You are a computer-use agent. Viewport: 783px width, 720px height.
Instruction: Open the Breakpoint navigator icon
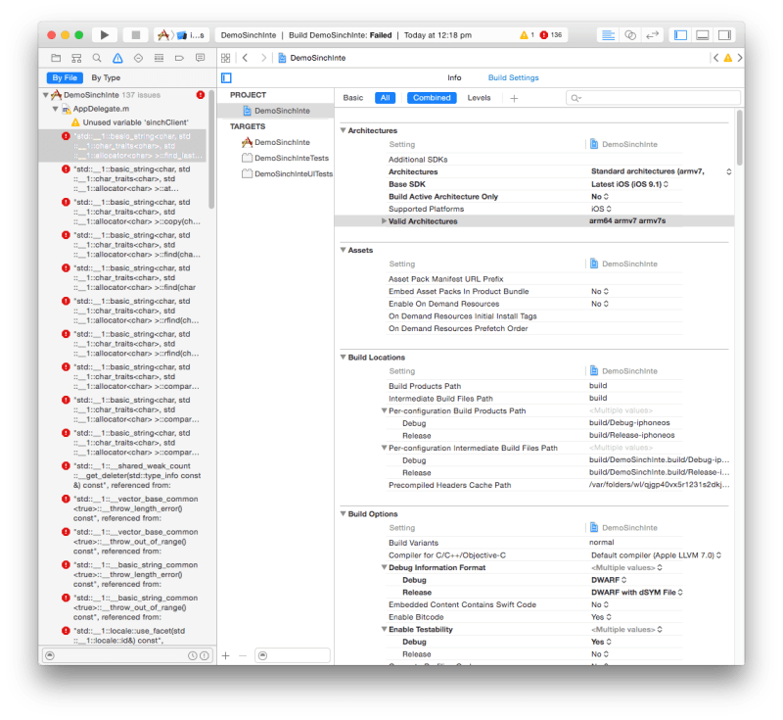pyautogui.click(x=180, y=57)
